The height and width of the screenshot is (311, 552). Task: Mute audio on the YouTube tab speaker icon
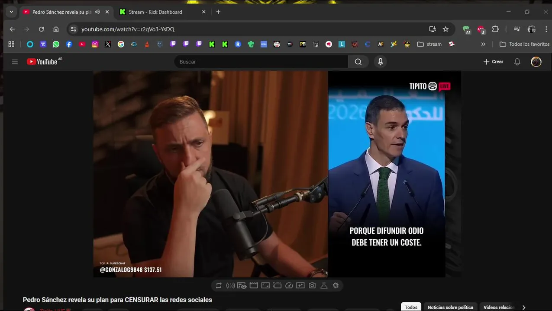click(x=97, y=12)
